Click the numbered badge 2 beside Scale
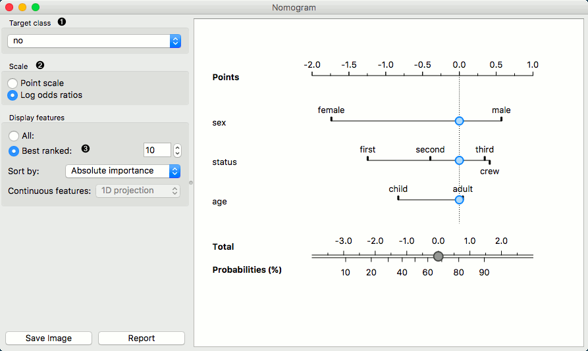 [x=40, y=66]
